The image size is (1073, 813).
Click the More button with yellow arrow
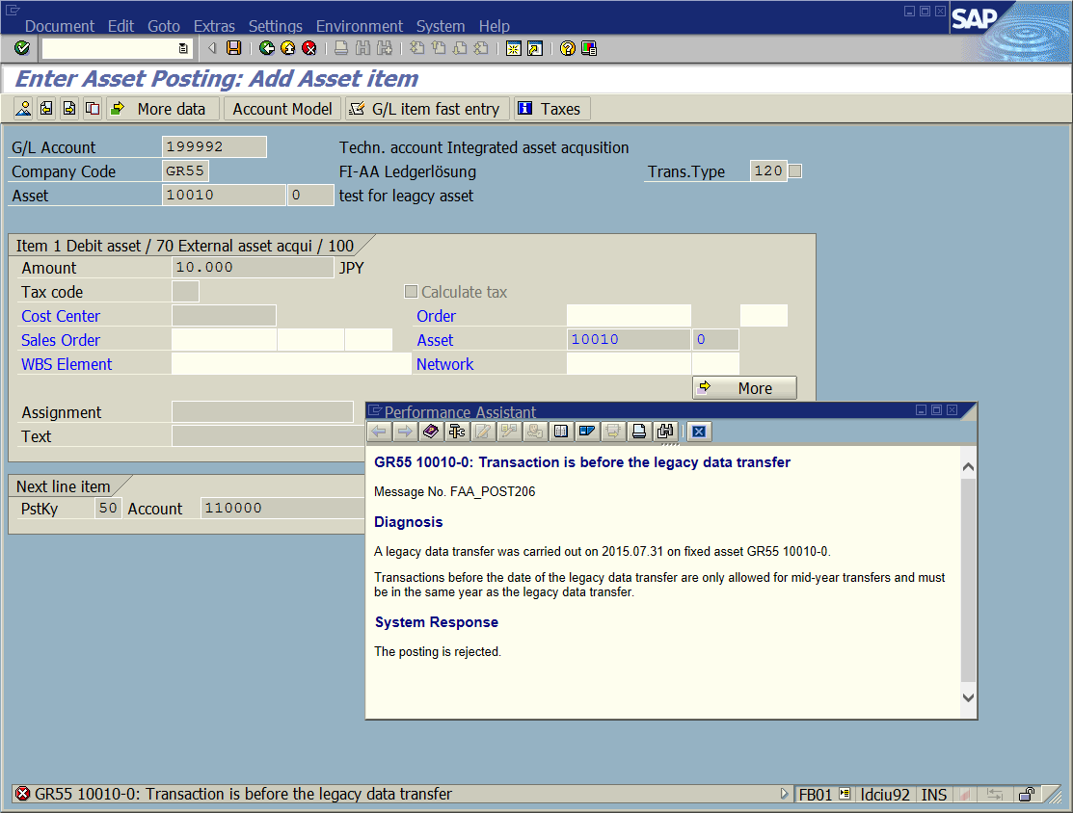(x=744, y=387)
